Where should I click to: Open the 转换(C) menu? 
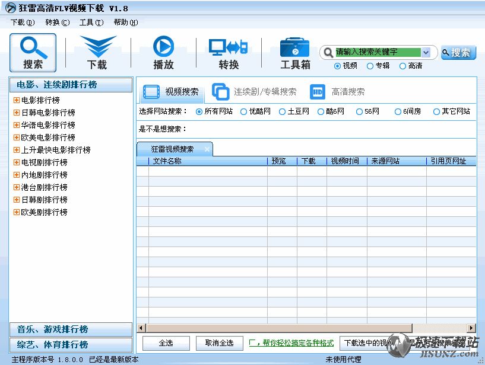point(57,23)
